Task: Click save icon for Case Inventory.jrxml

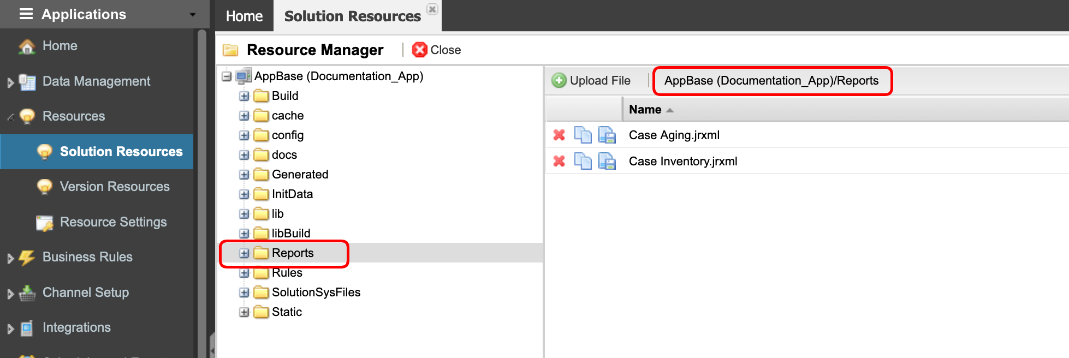Action: click(x=607, y=162)
